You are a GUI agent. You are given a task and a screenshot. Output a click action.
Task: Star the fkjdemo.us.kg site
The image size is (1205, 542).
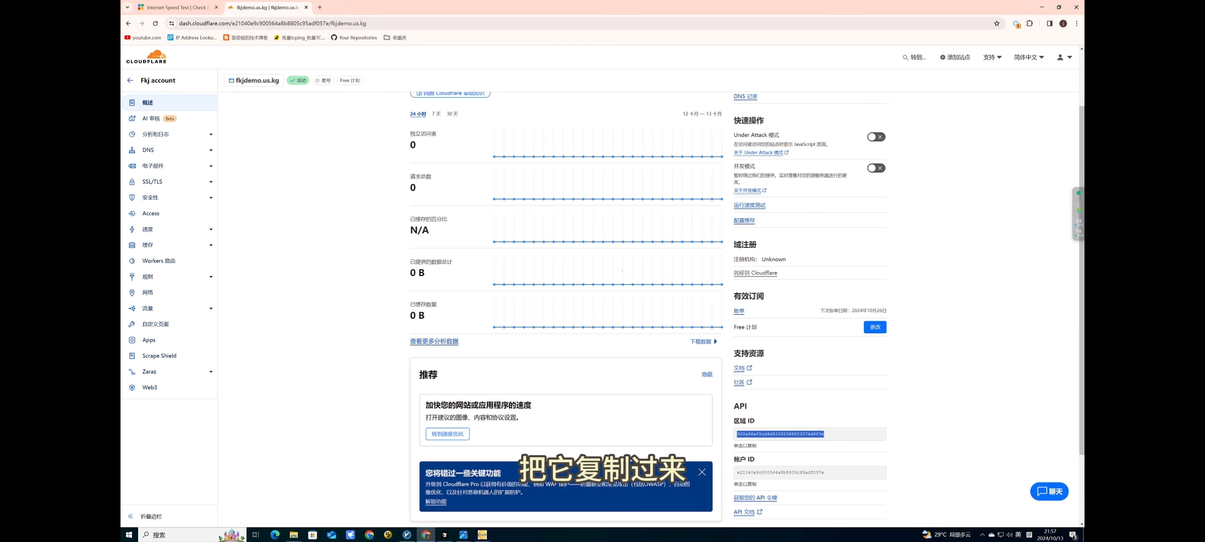point(323,80)
